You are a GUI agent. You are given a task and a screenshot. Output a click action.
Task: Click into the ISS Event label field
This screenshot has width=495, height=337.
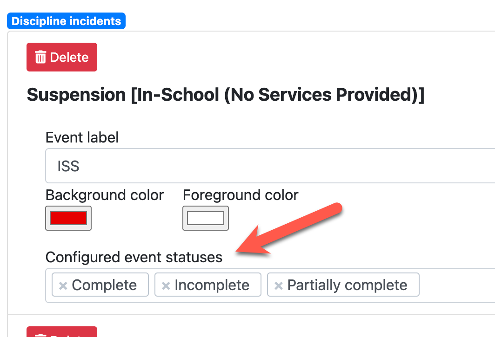coord(270,166)
